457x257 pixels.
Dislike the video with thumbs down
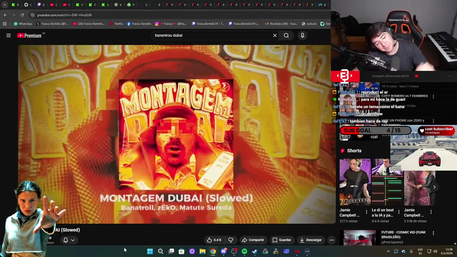point(231,240)
